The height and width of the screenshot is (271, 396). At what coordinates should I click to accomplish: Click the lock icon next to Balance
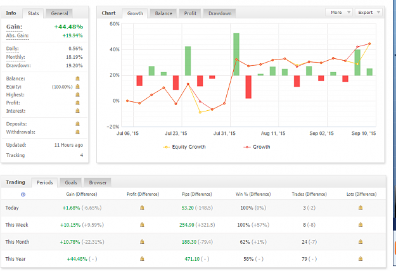coord(77,79)
